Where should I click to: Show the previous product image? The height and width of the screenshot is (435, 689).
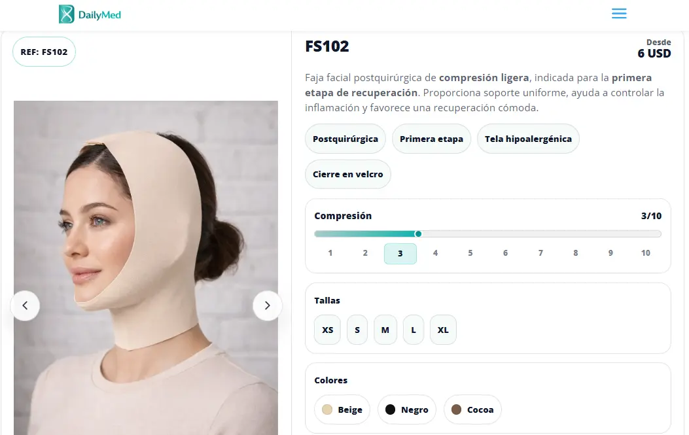coord(25,305)
